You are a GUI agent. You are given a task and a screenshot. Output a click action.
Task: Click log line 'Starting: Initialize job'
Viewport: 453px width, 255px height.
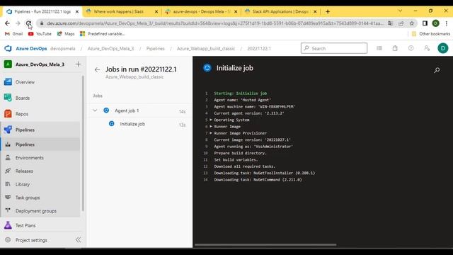coord(241,93)
